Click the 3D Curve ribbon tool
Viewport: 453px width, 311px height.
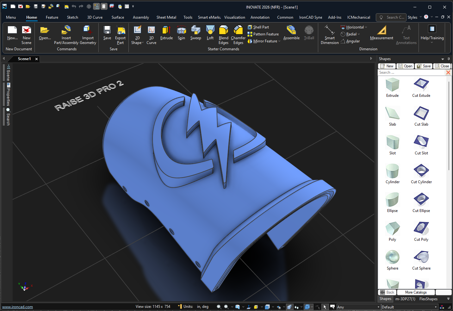tap(151, 35)
